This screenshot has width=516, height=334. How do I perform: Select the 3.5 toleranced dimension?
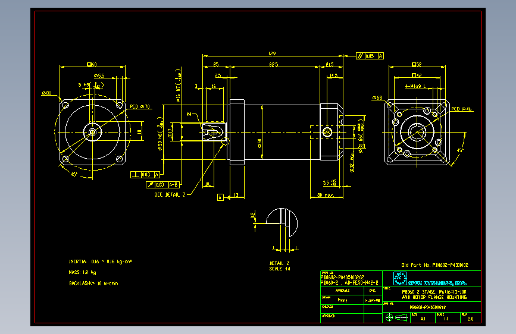point(329,183)
